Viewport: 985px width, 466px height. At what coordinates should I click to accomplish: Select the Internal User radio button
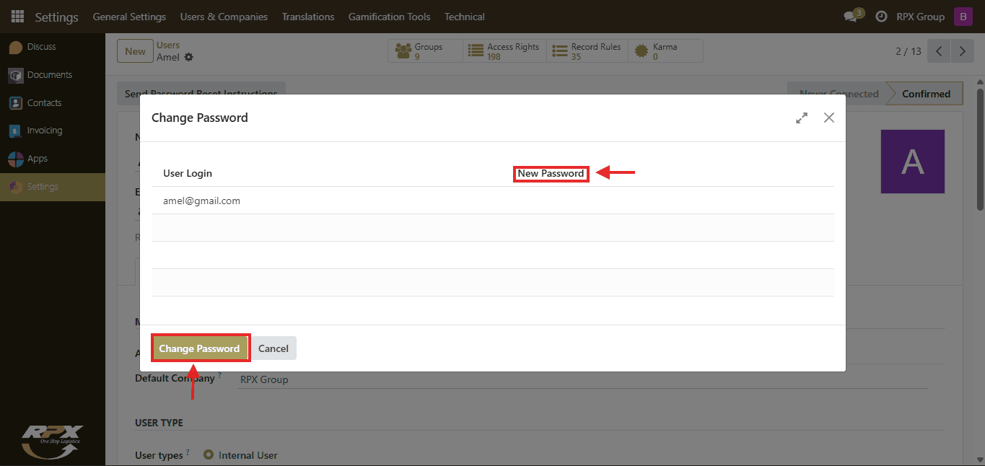(x=209, y=455)
